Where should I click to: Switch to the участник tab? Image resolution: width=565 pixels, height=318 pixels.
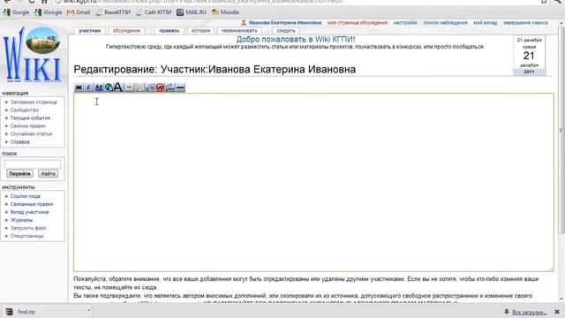coord(90,31)
